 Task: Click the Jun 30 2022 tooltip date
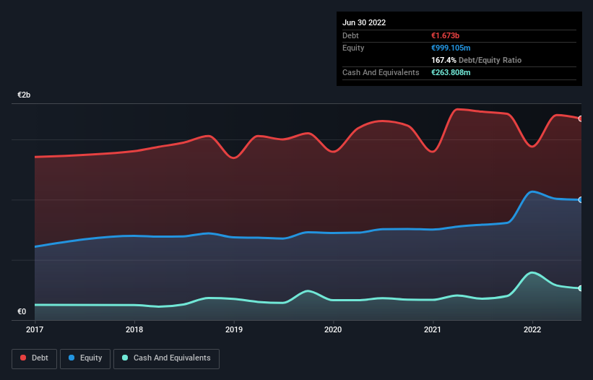point(364,22)
